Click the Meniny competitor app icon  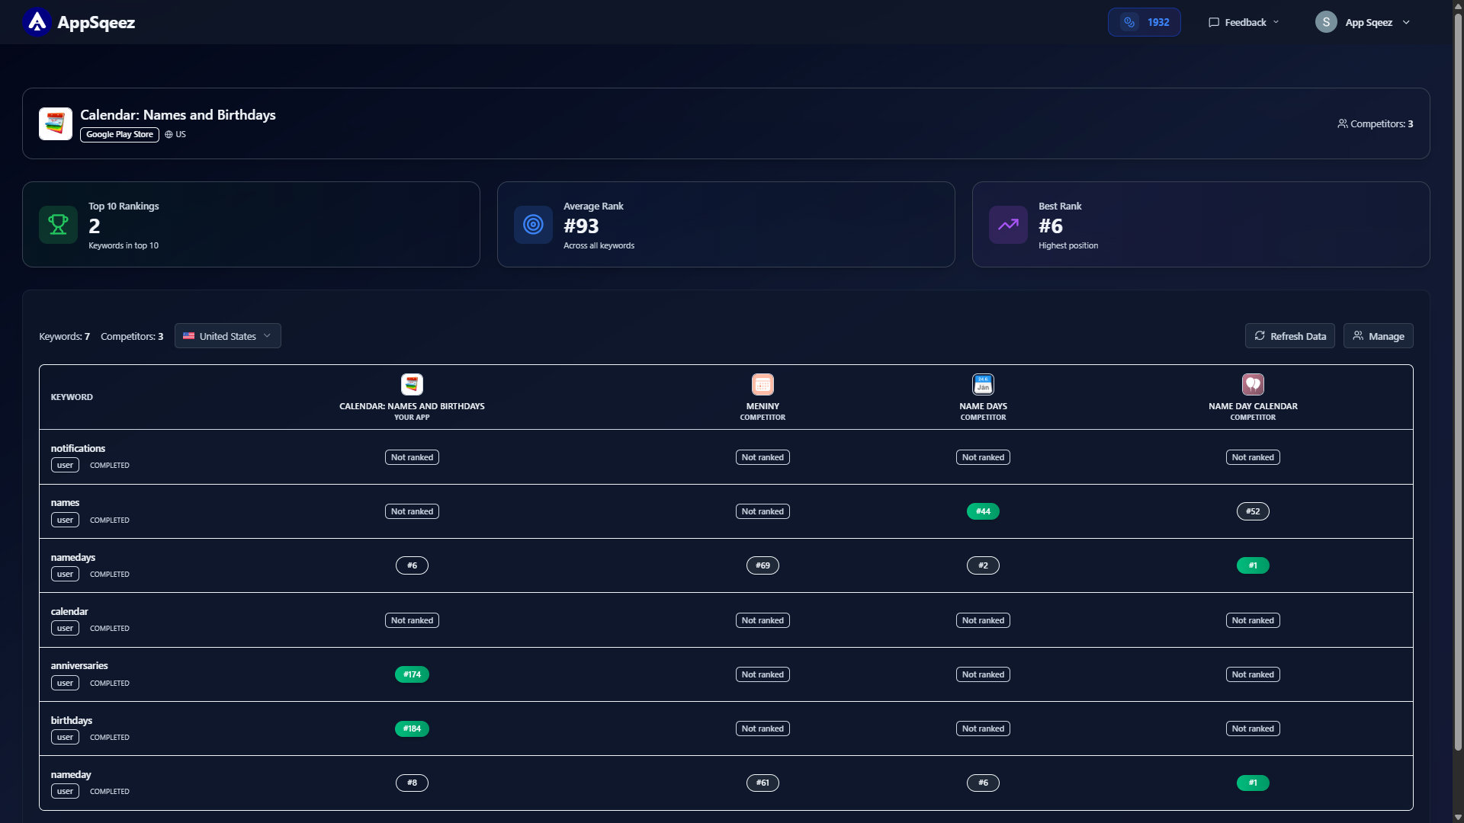pos(762,384)
